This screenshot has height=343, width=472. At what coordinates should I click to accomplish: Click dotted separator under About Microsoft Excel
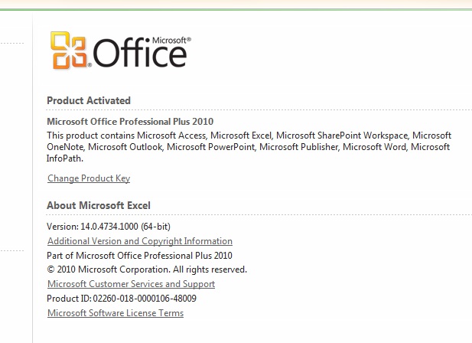tap(259, 215)
